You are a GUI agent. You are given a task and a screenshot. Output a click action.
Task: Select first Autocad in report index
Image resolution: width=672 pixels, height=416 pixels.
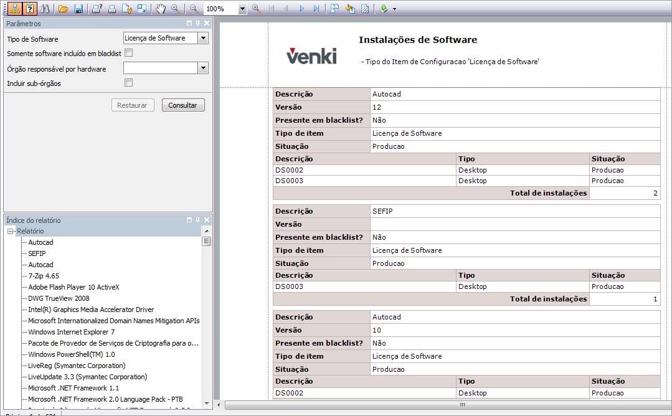(40, 242)
